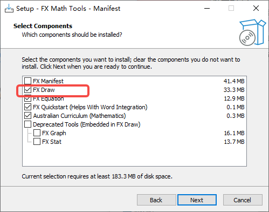Check the Deprecated Tools checkbox
Screen dimensions: 269x212
(27, 124)
